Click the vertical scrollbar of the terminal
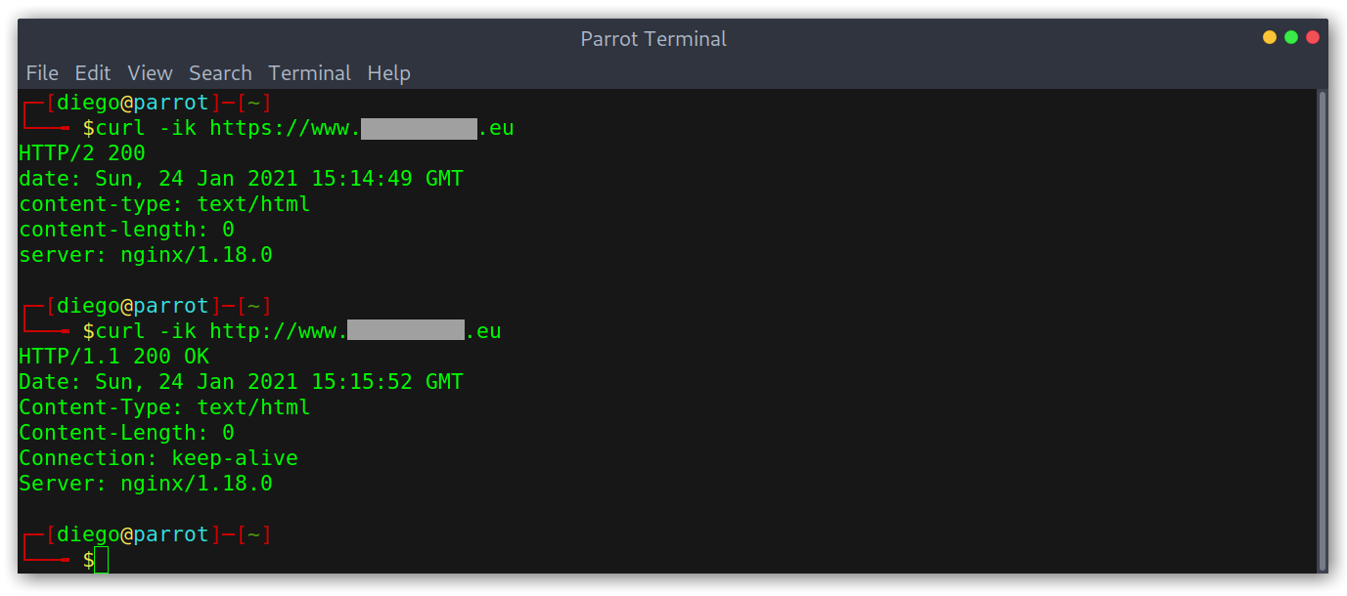The height and width of the screenshot is (596, 1347). point(1323,331)
